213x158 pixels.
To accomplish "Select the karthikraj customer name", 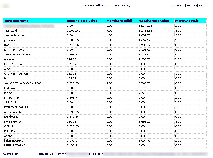I will [x=10, y=88].
